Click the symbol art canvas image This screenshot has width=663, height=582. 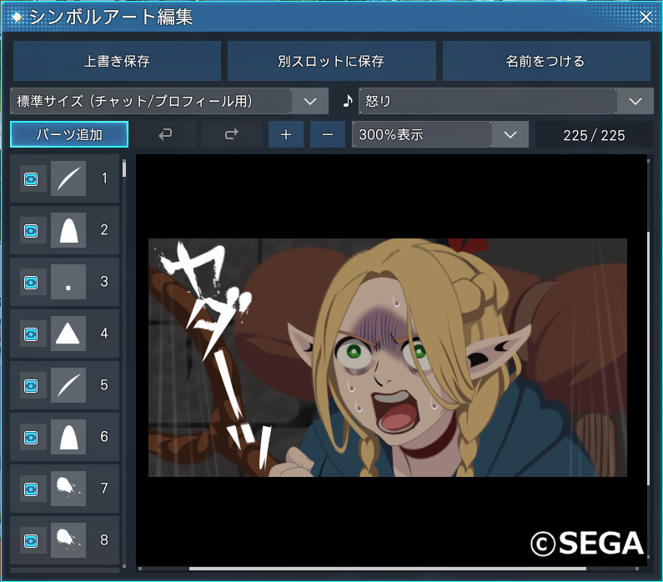tap(387, 358)
